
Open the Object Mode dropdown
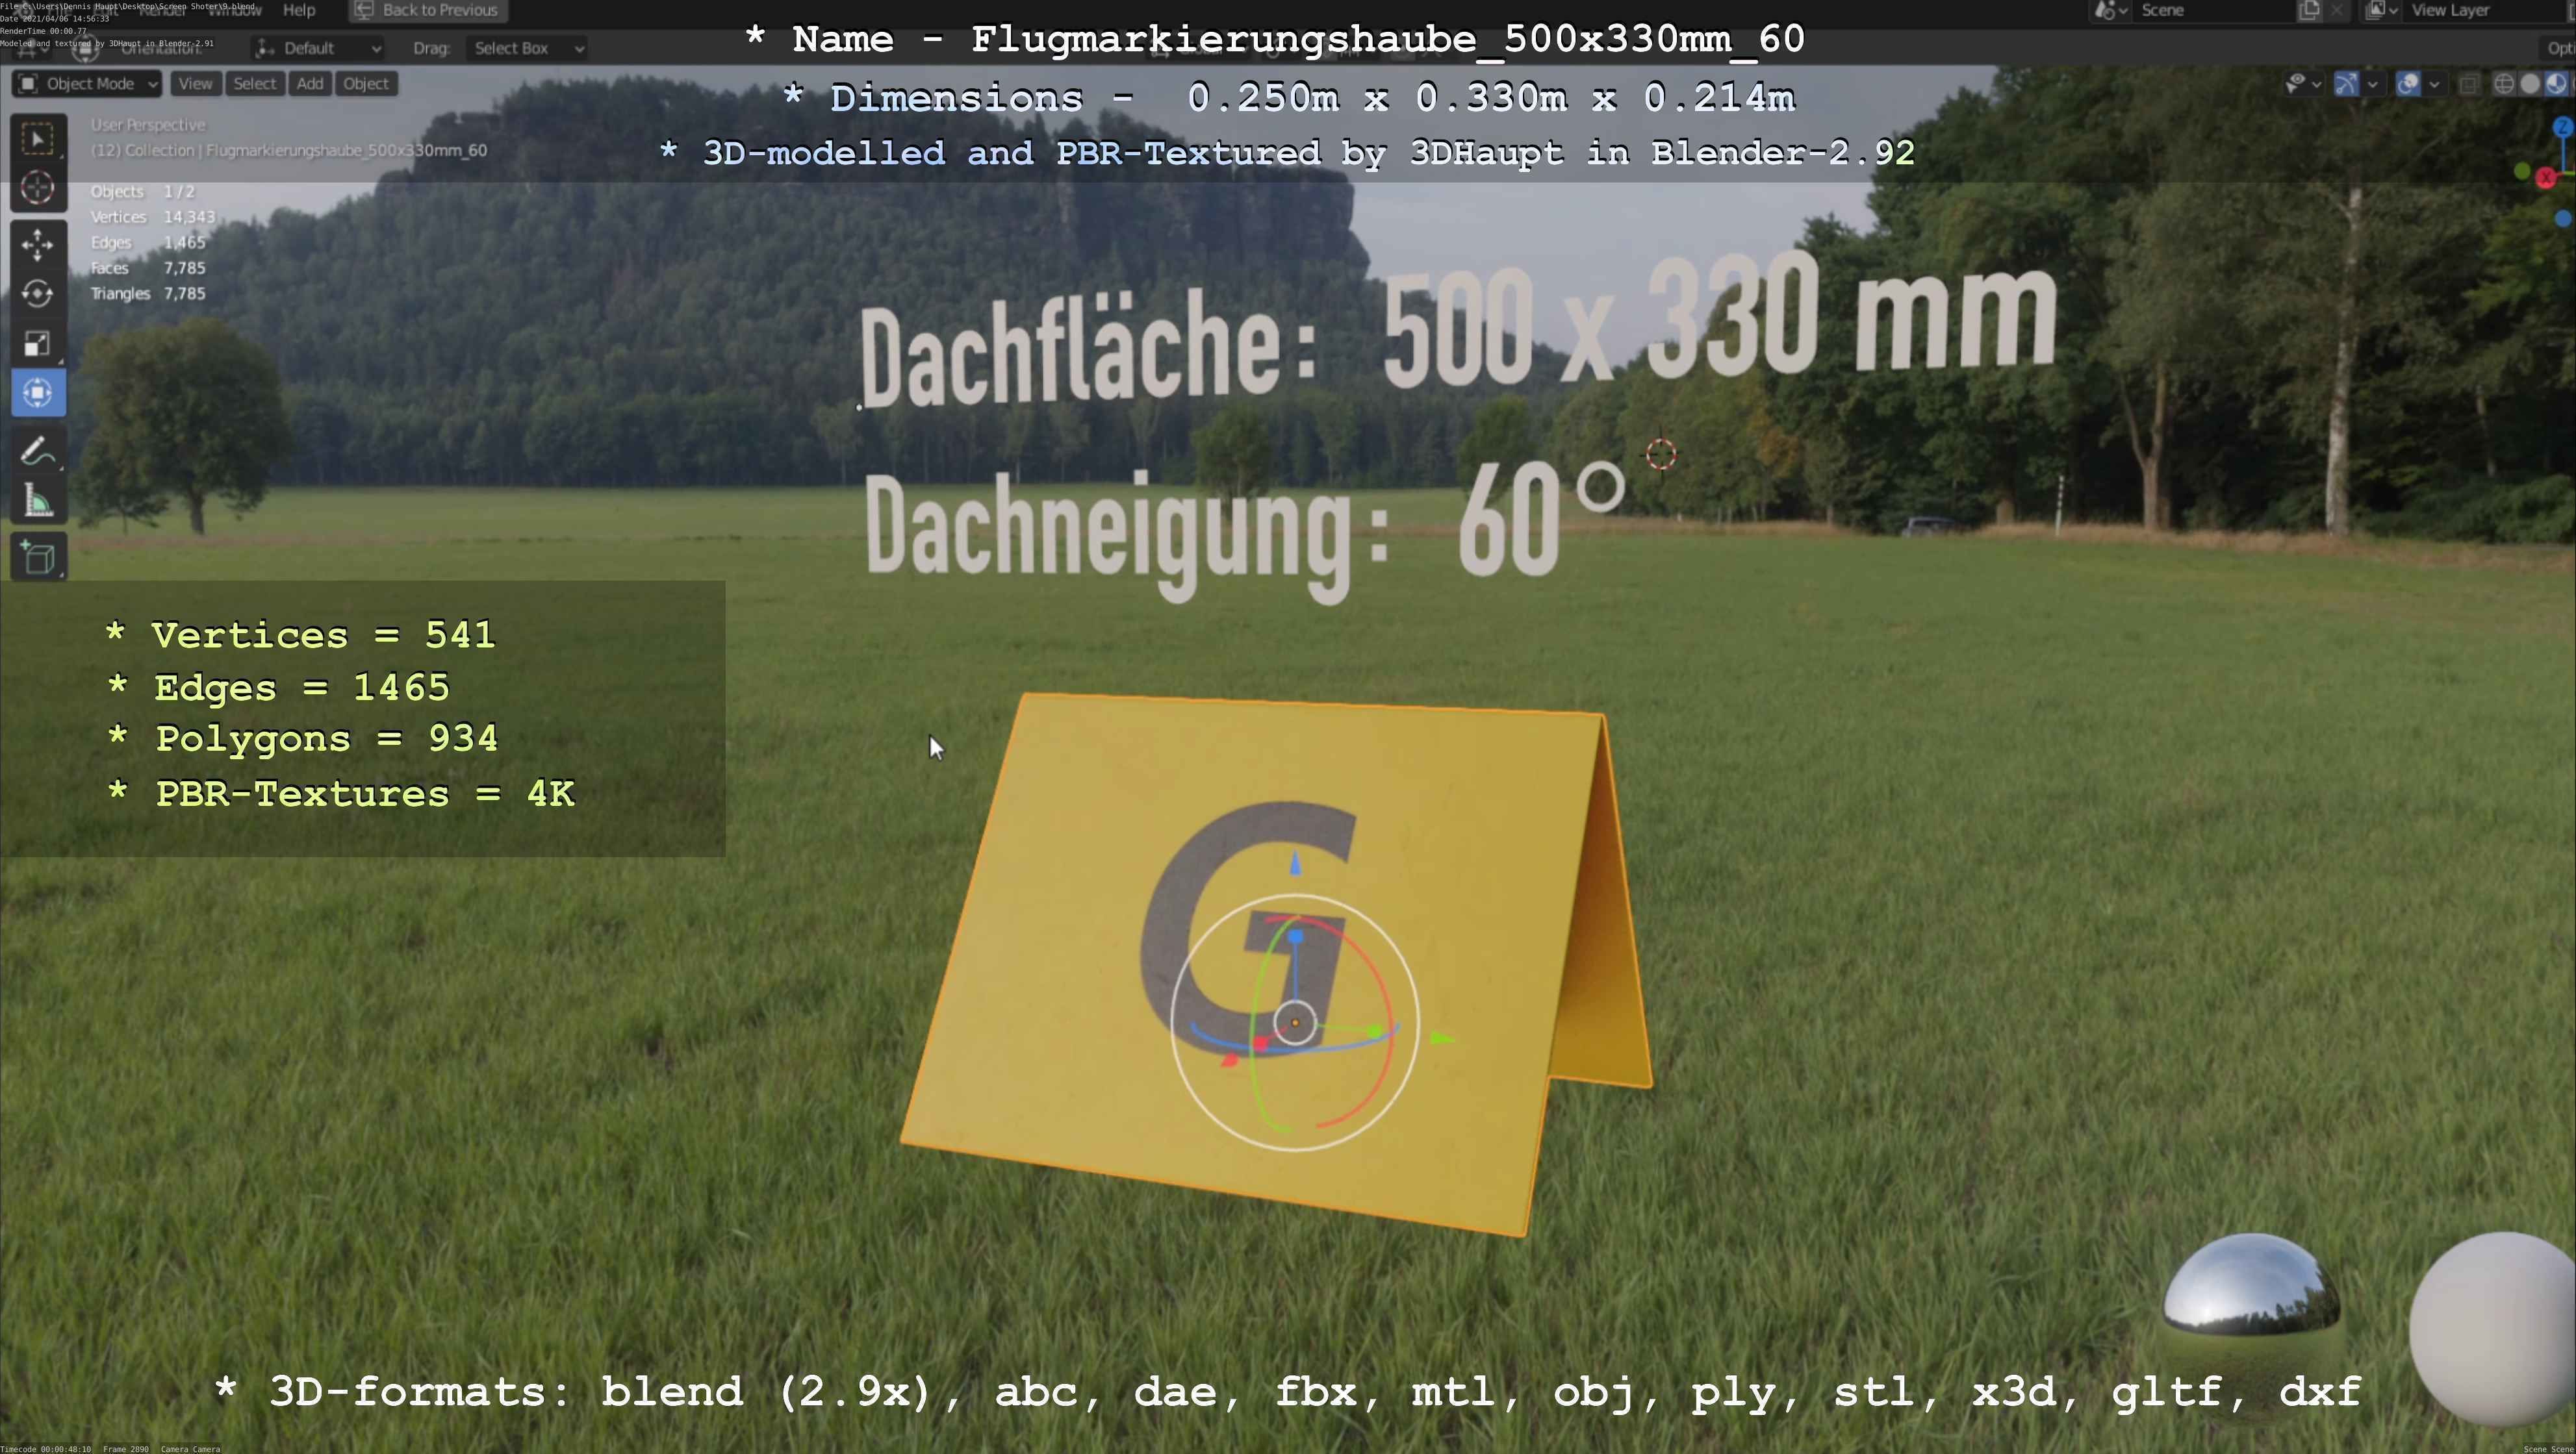[88, 84]
